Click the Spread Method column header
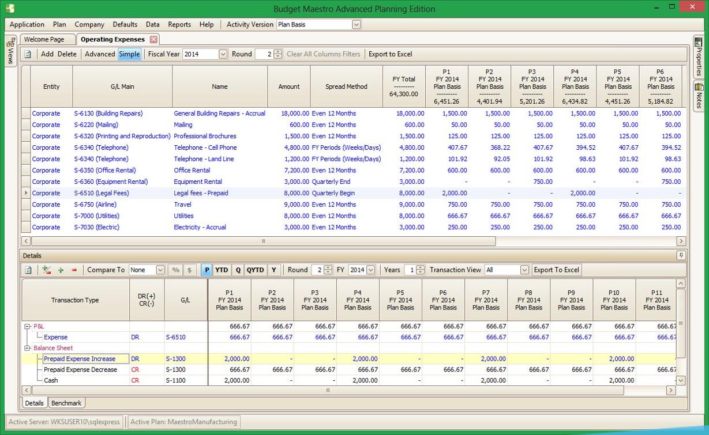The image size is (709, 435). tap(346, 86)
